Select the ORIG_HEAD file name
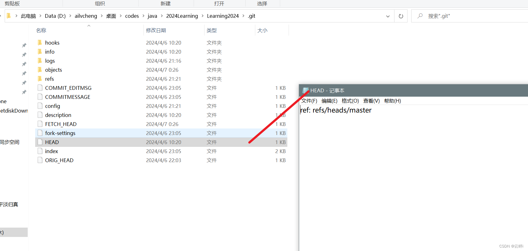 point(59,160)
